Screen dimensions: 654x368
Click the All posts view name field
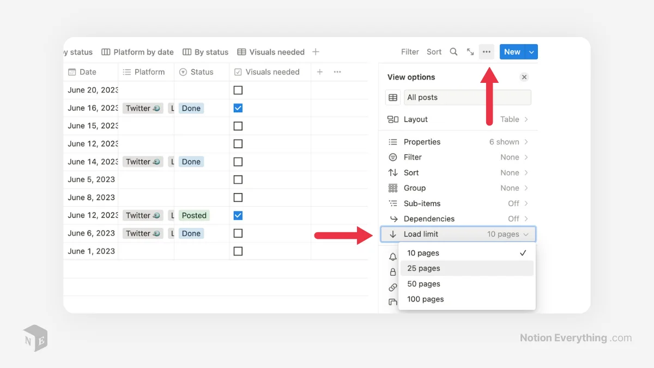tap(468, 97)
